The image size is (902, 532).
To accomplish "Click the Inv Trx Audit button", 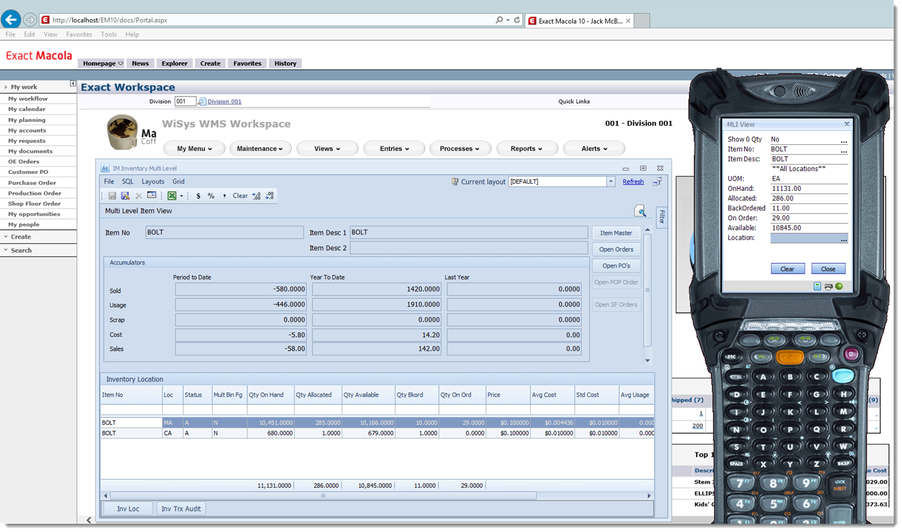I will point(181,508).
